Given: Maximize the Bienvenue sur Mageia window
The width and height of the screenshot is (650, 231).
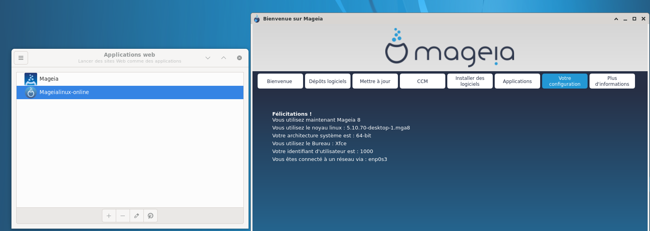Looking at the screenshot, I should [635, 18].
